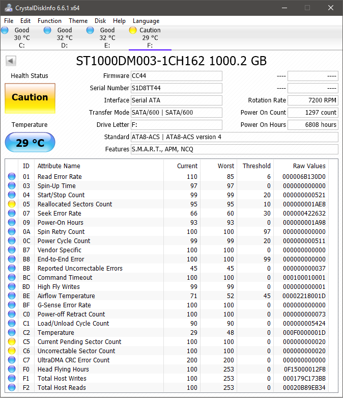Click the 29 °C temperature button
Screen dimensions: 343x398
30,142
